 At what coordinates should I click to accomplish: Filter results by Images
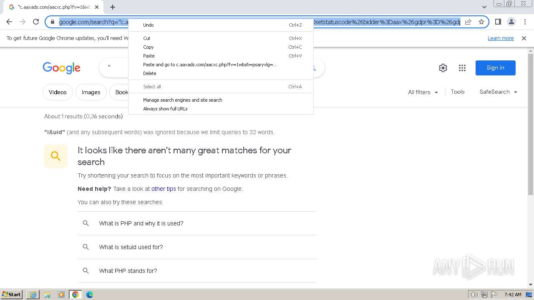[x=91, y=92]
